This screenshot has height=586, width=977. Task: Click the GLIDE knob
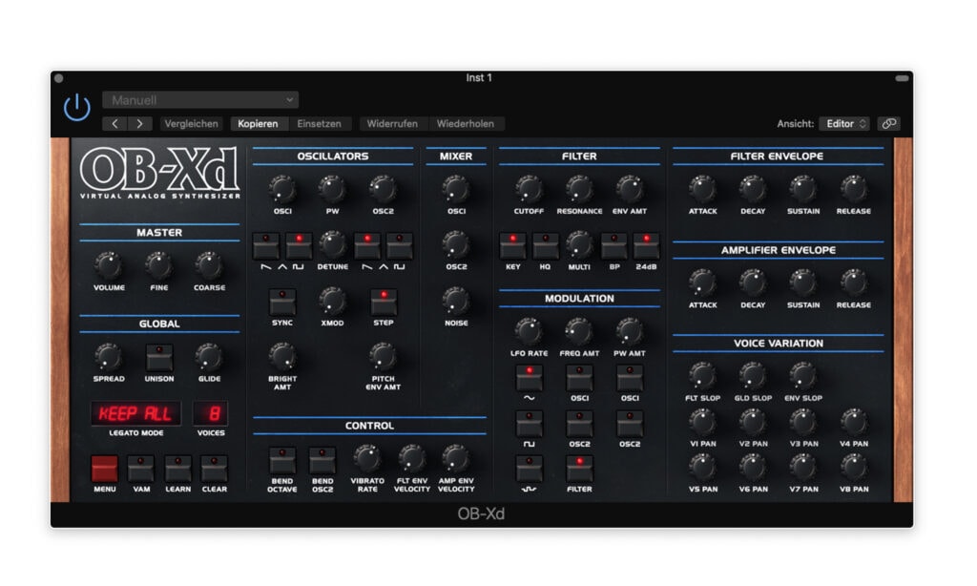[209, 357]
